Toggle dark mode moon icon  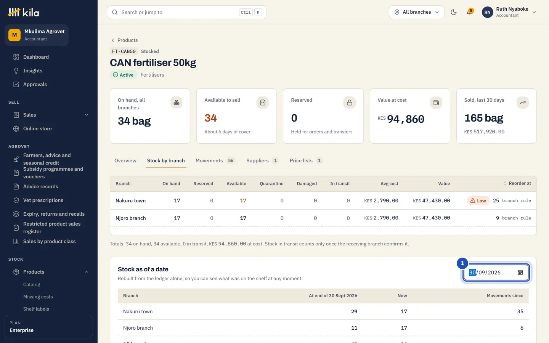coord(454,12)
